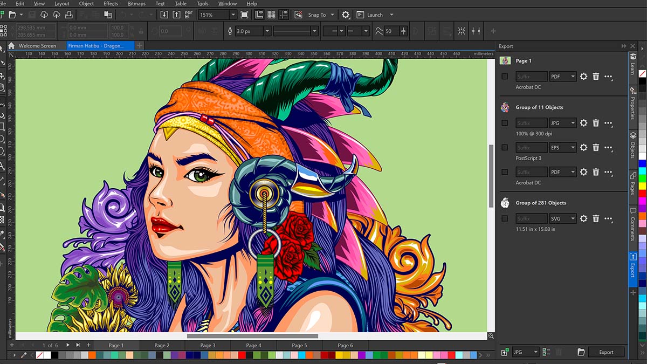This screenshot has width=647, height=364.
Task: Click the Suffix field for Page 1
Action: (531, 77)
